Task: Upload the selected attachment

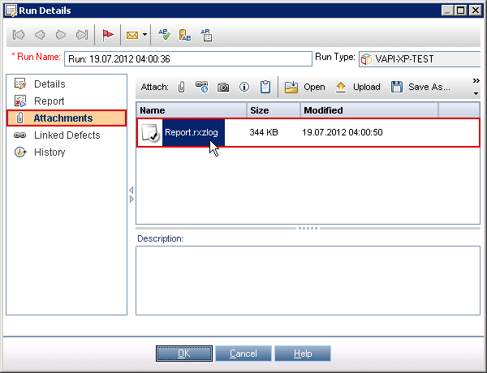Action: pos(358,88)
